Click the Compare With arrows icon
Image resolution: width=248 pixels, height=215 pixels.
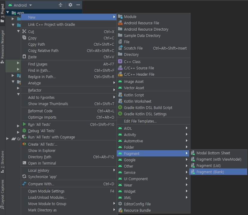pos(24,183)
